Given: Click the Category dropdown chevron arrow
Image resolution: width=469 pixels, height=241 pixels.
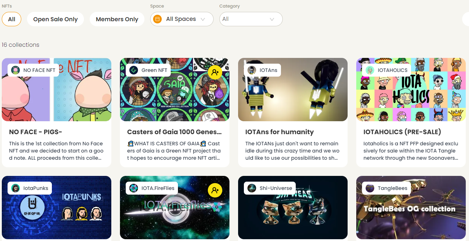Looking at the screenshot, I should (272, 19).
